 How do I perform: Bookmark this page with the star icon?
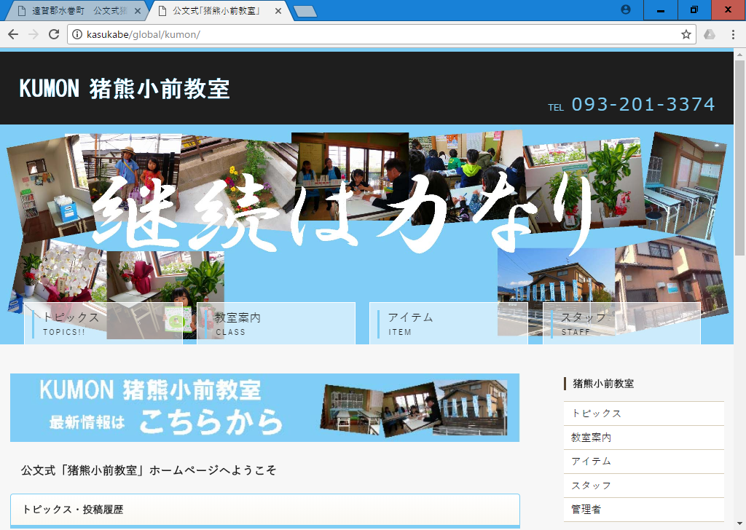pyautogui.click(x=686, y=34)
